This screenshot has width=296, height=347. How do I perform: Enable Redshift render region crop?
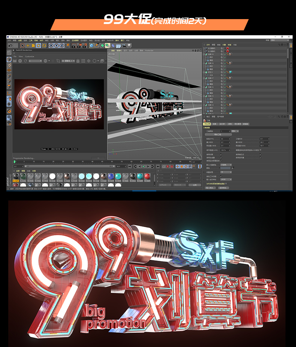tap(58, 61)
